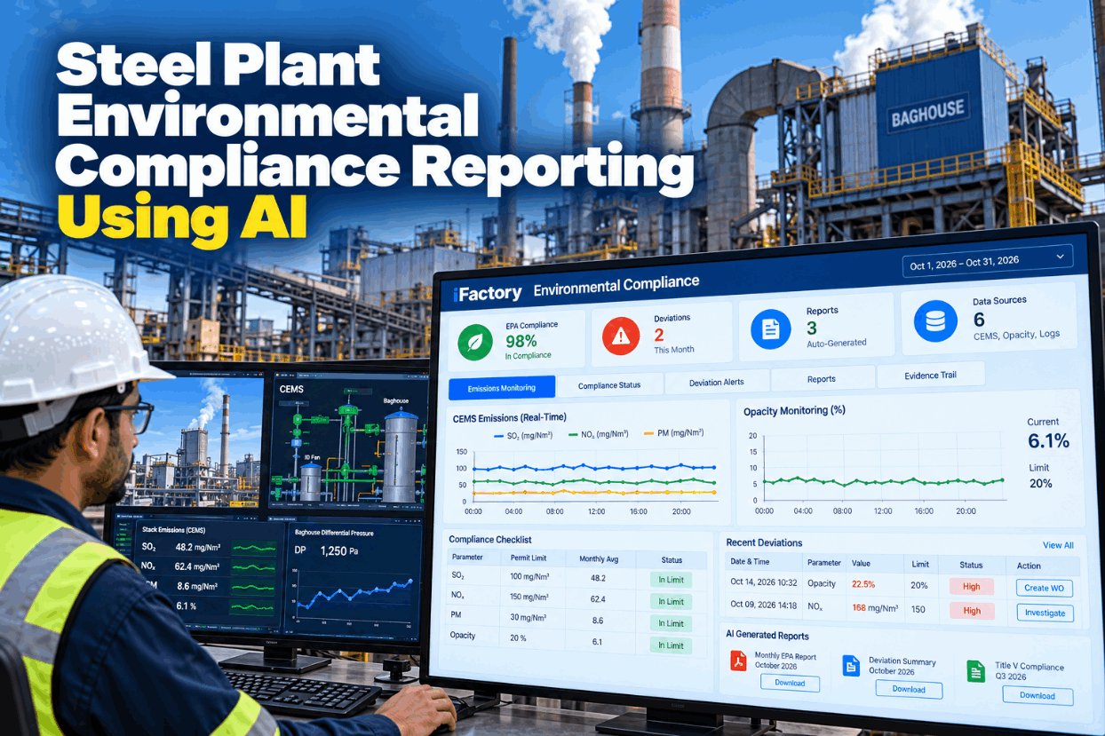
Task: Click the In Limit badge in the Opacity row
Action: coord(672,645)
